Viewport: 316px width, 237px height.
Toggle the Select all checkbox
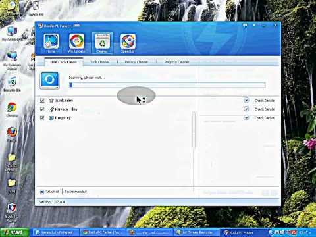click(x=42, y=192)
